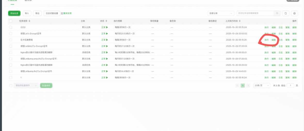Click the 导入 button
This screenshot has height=131, width=304.
tap(27, 13)
